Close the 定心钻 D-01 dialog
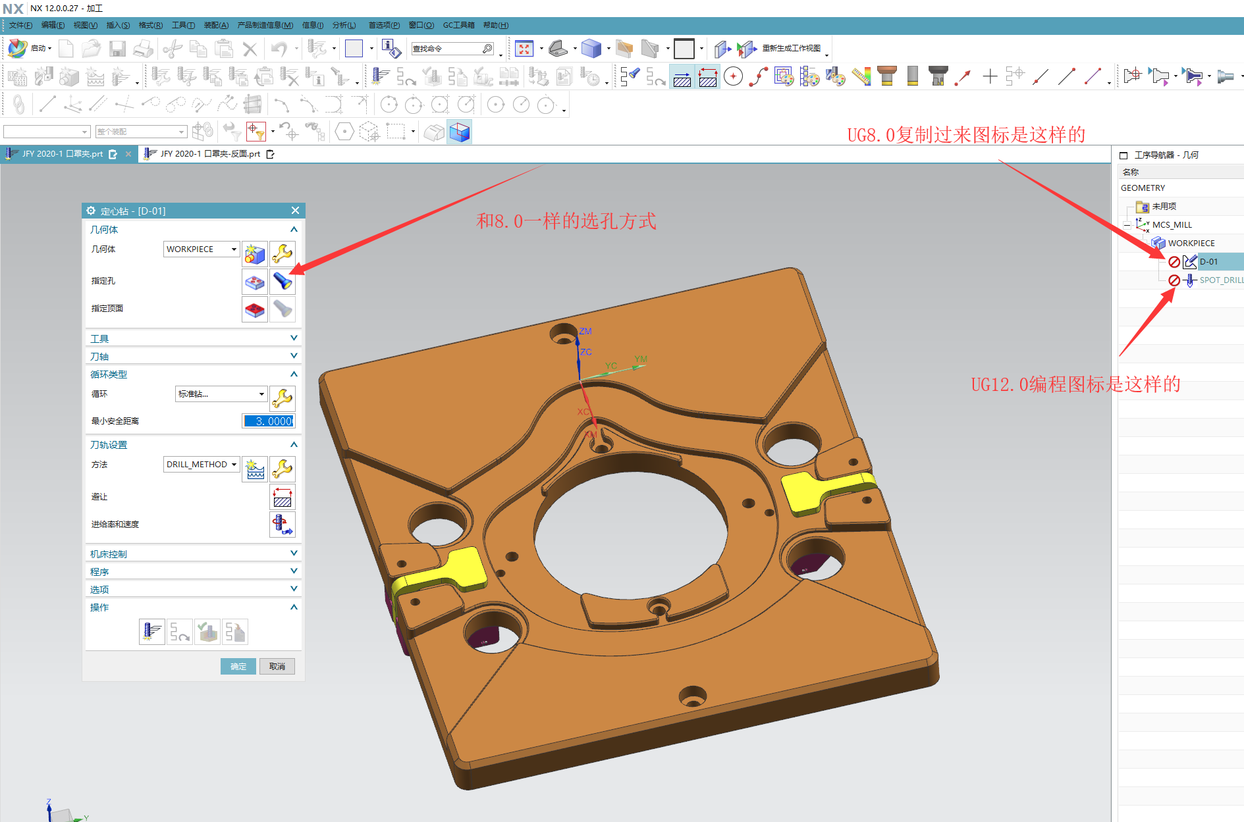1244x822 pixels. tap(295, 211)
